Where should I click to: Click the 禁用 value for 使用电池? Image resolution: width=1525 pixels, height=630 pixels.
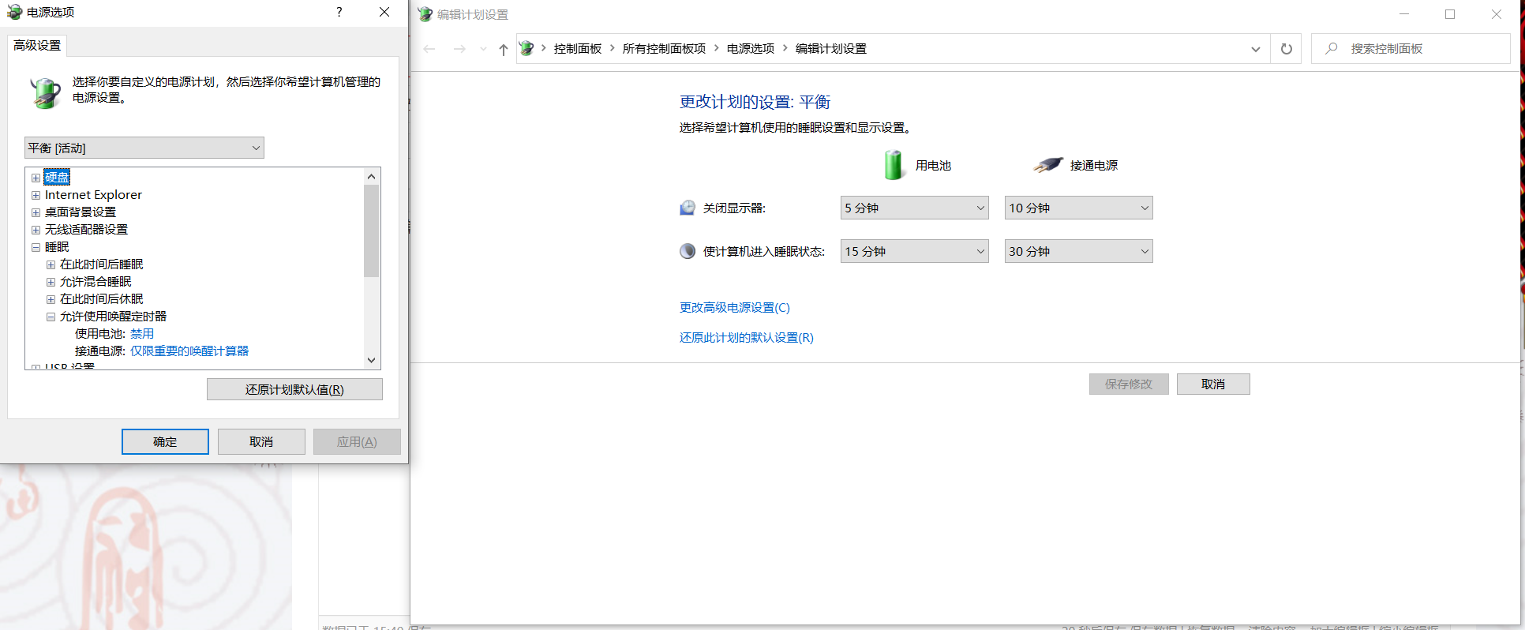142,334
